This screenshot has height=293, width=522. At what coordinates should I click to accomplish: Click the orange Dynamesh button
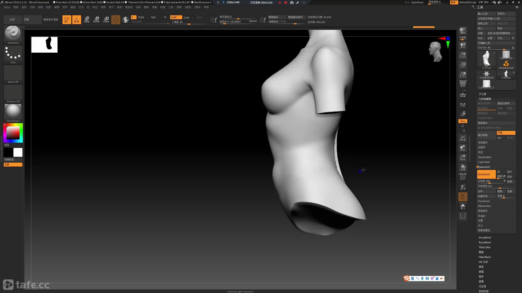tap(486, 174)
